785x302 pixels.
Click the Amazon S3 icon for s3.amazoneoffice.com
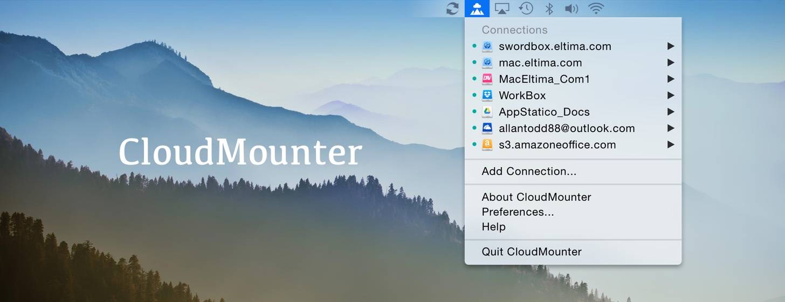click(x=487, y=145)
